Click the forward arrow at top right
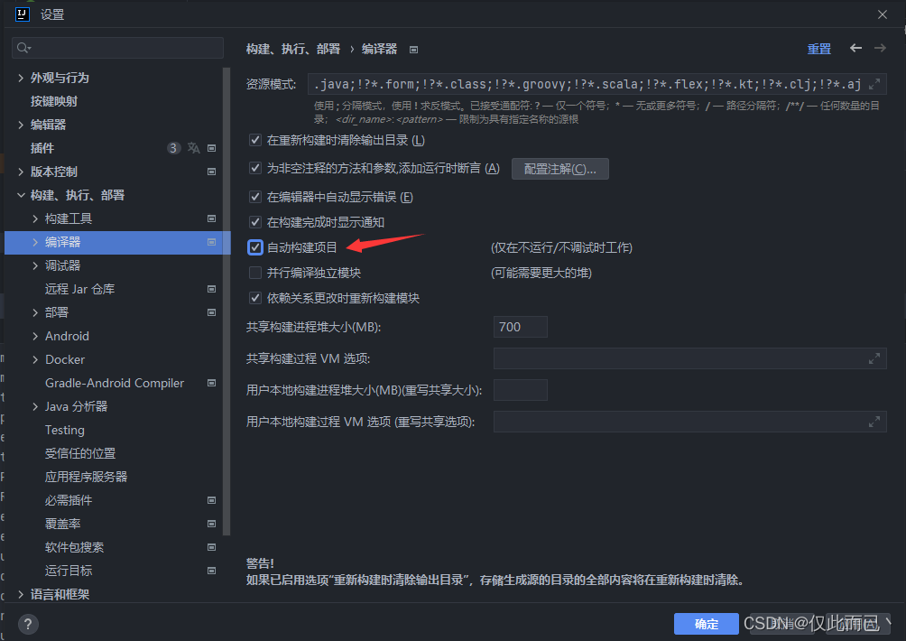 click(x=879, y=49)
